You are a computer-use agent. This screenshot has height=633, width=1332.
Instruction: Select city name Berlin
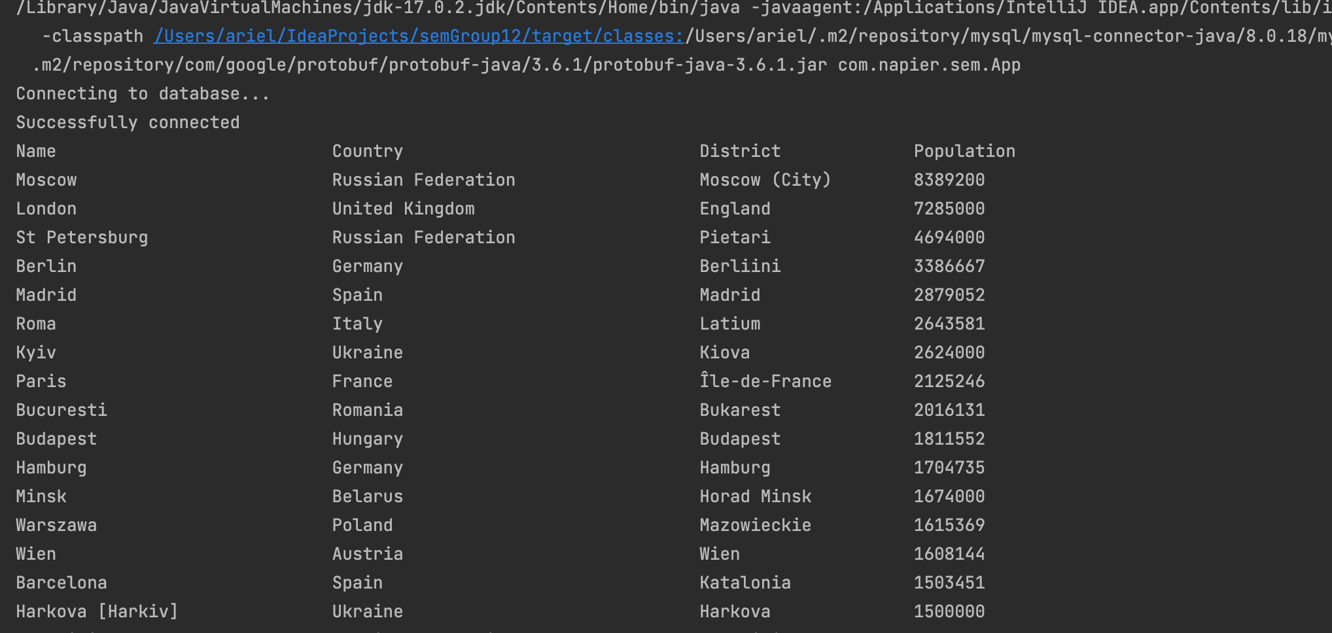[46, 266]
